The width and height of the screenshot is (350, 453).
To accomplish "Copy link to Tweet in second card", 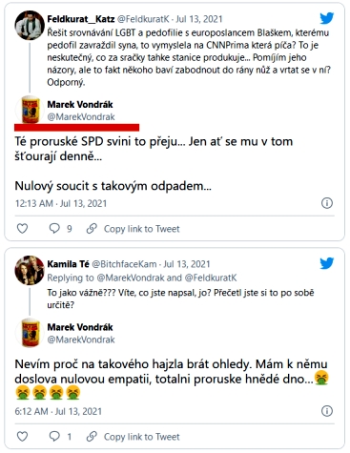I will pyautogui.click(x=133, y=437).
